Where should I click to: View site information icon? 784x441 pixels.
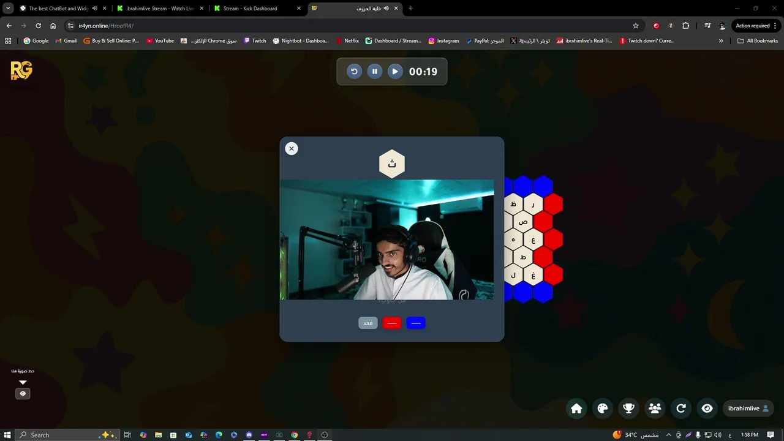pos(70,26)
